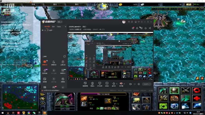Click the record video icon near settings gear
This screenshot has width=205, height=115.
[130, 84]
